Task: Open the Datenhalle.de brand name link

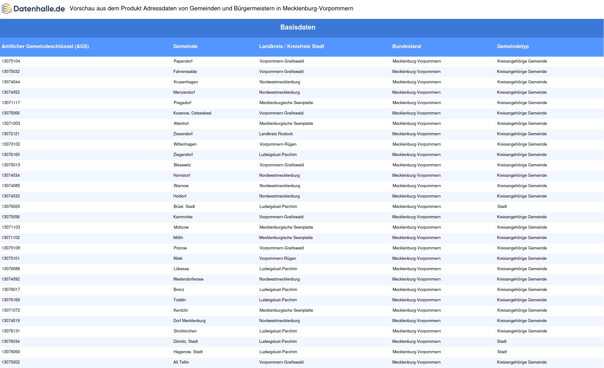Action: (39, 9)
